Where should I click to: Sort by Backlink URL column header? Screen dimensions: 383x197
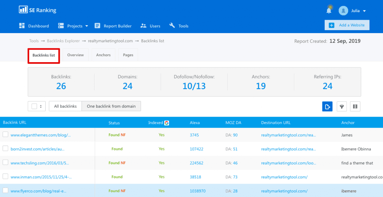click(x=15, y=123)
